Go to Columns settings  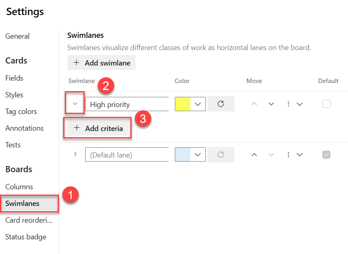click(x=19, y=187)
